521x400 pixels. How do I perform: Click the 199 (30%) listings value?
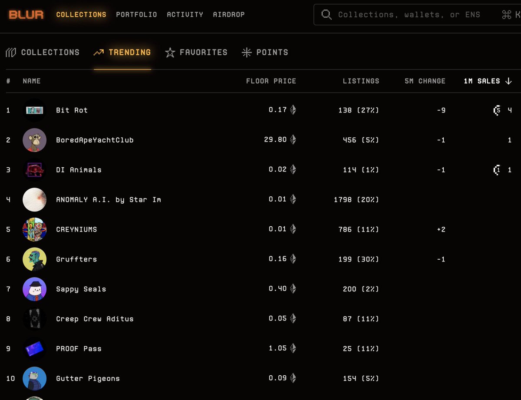point(359,259)
